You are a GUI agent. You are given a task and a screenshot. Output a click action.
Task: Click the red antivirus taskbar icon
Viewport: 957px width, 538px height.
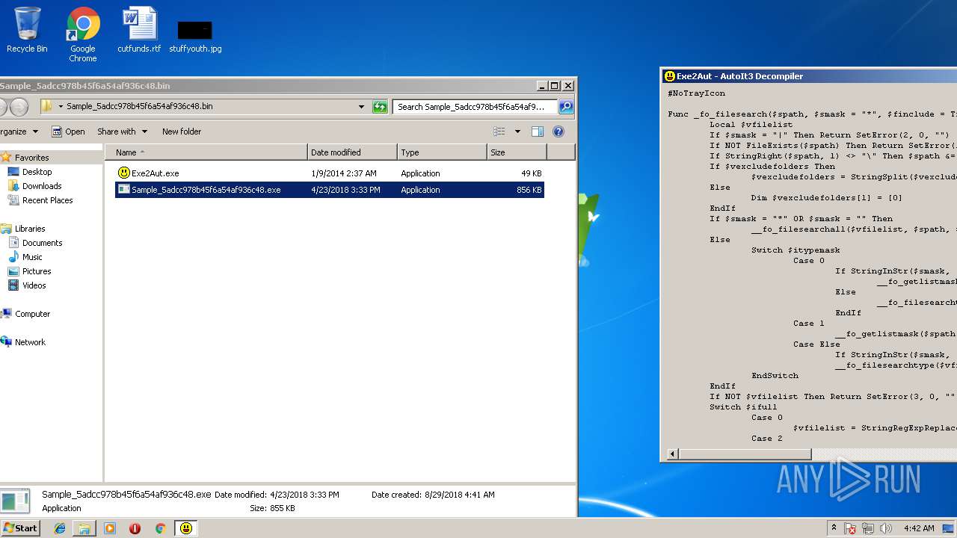(x=135, y=528)
